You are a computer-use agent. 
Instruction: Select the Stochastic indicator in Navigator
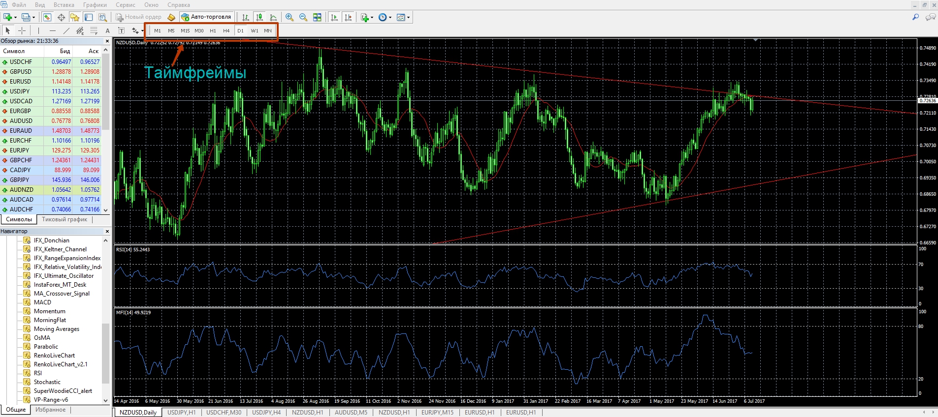coord(47,382)
